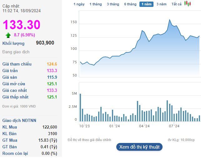Viewport: 201px width, 158px height.
Task: Click the '10 '23' x-axis label
Action: 84,126
